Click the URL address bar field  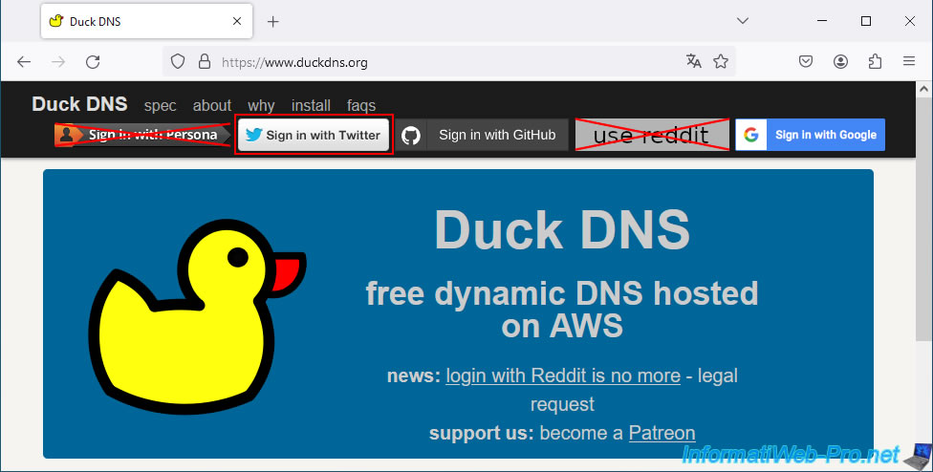click(x=440, y=62)
